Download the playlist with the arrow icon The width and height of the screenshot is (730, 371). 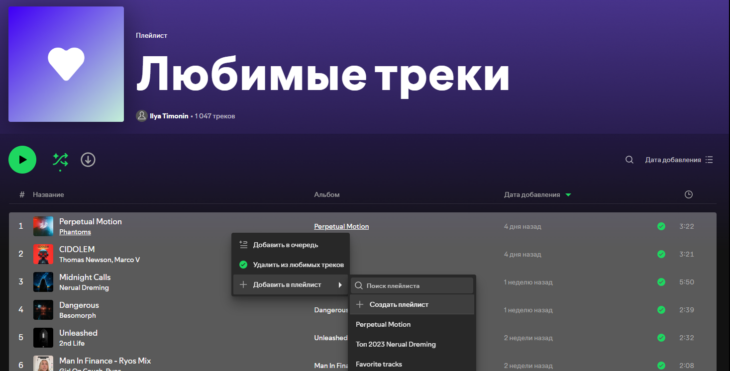click(88, 160)
